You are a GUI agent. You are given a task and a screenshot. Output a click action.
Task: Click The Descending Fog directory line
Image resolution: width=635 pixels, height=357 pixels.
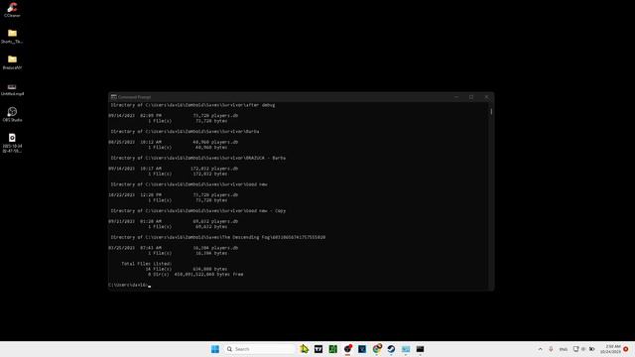(218, 237)
